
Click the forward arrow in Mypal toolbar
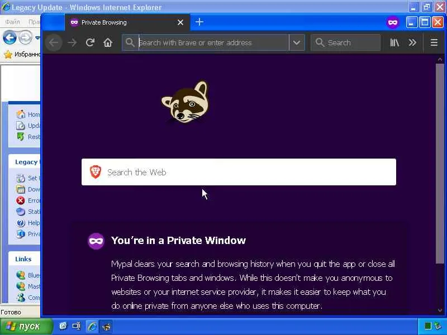tap(72, 43)
